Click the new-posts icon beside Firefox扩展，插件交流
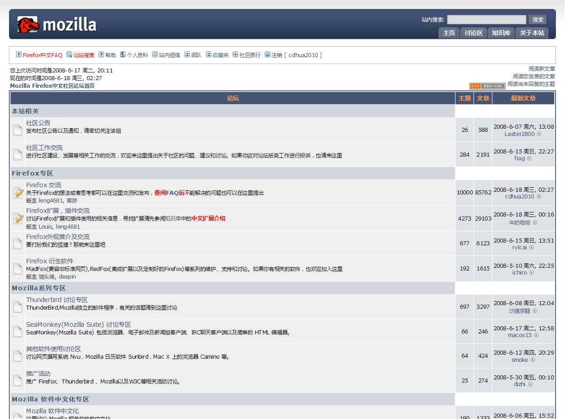Image resolution: width=565 pixels, height=419 pixels. pos(18,219)
